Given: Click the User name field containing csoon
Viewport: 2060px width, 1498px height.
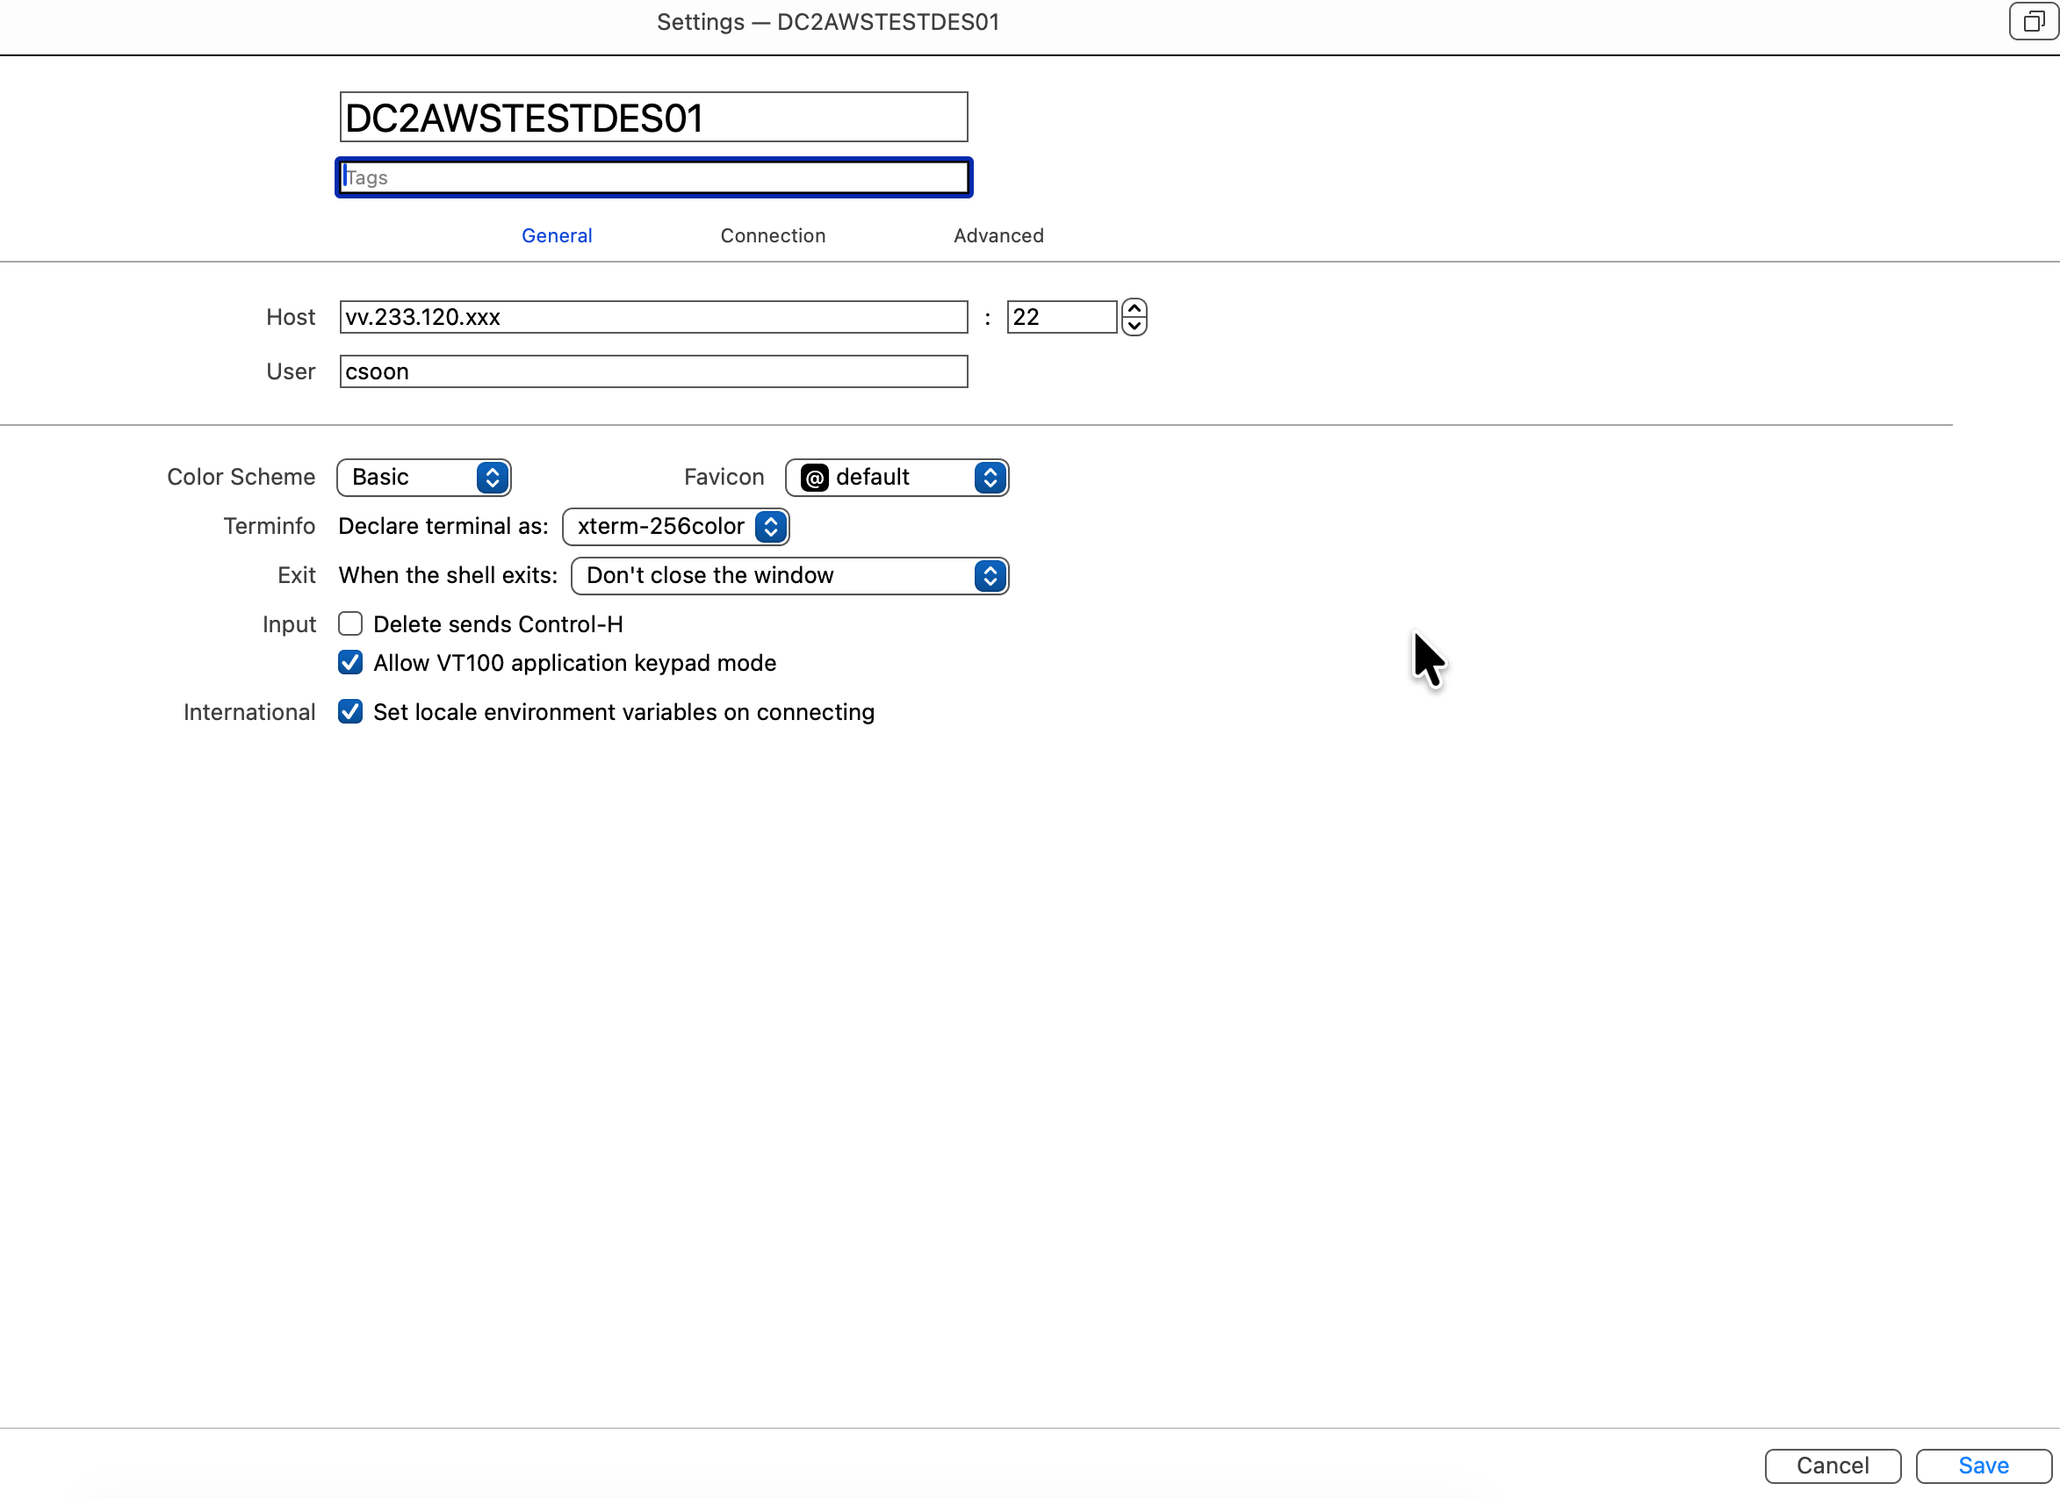Looking at the screenshot, I should [653, 371].
